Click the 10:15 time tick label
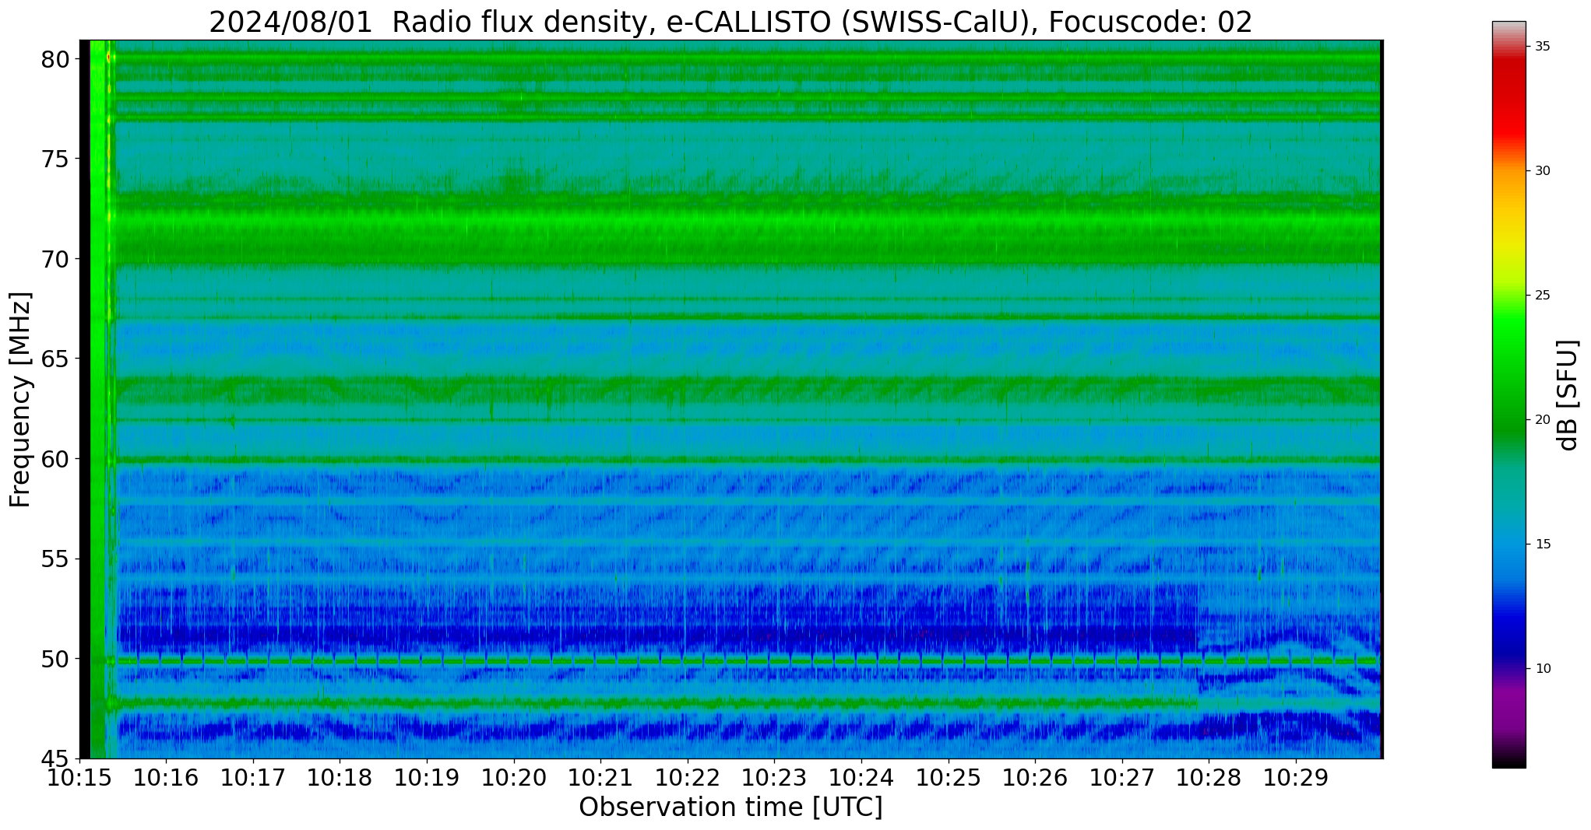The height and width of the screenshot is (830, 1591). (x=79, y=778)
